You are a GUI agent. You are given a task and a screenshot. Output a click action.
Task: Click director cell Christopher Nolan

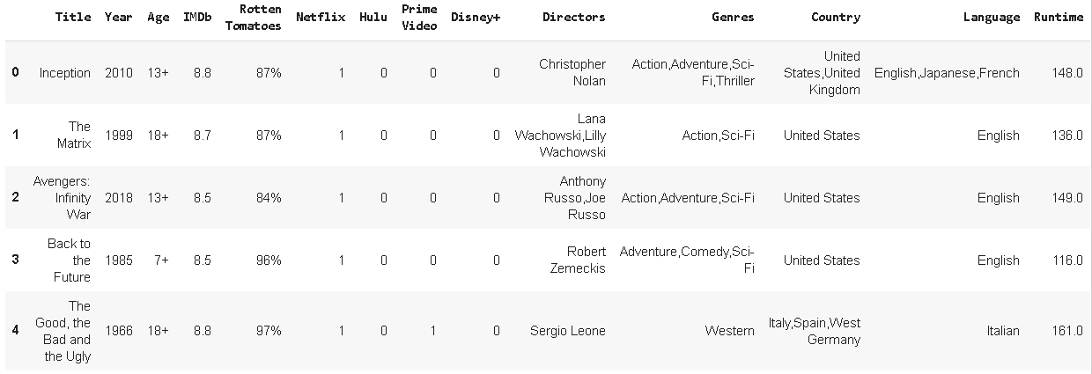[x=572, y=73]
